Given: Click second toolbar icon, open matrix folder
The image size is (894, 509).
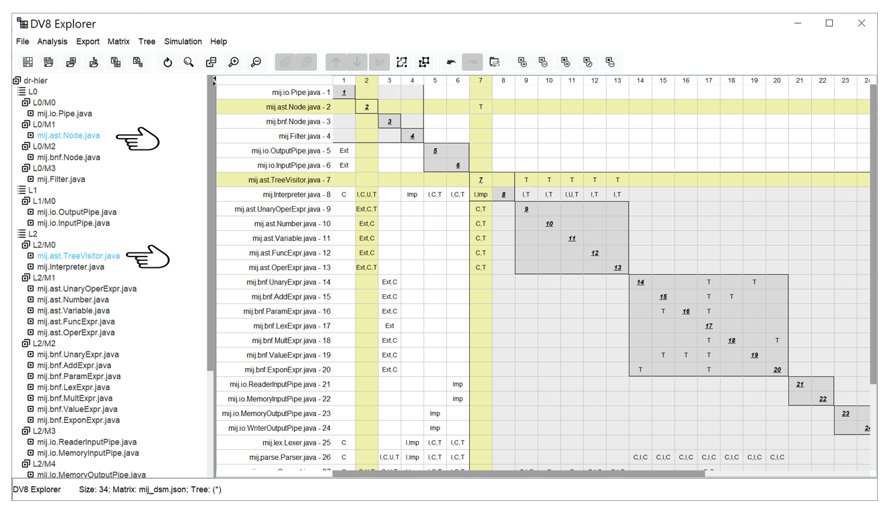Looking at the screenshot, I should click(48, 62).
